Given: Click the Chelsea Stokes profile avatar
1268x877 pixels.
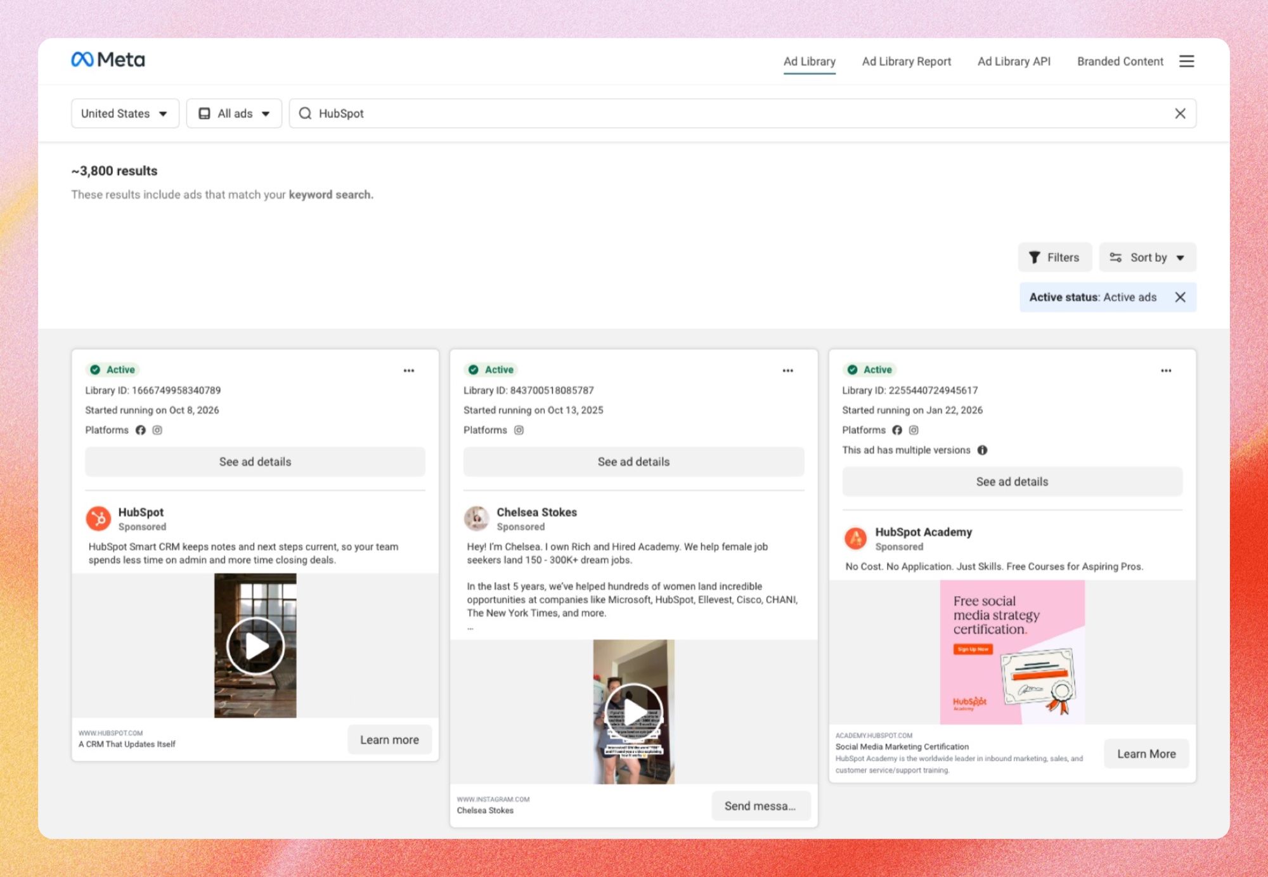Looking at the screenshot, I should 477,518.
